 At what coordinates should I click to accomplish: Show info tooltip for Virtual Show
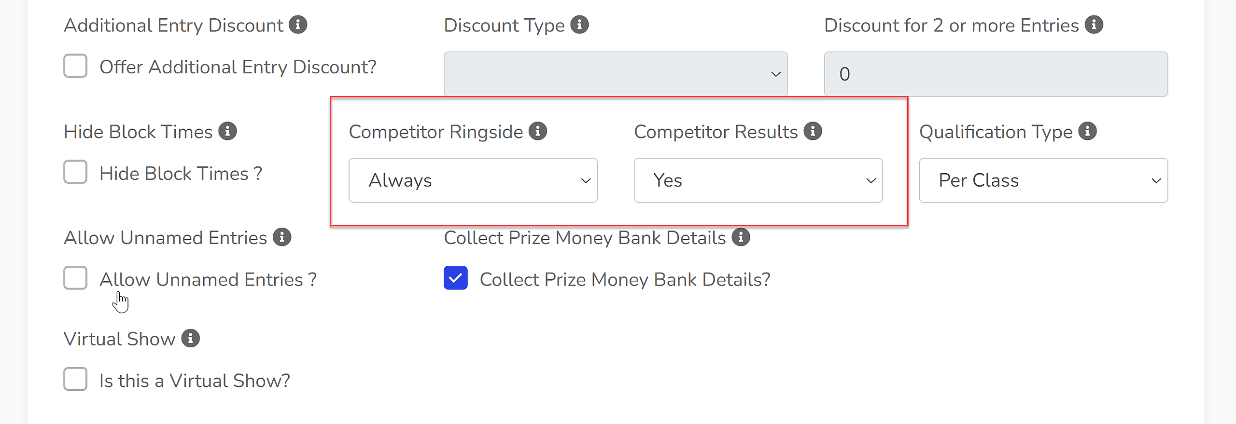[x=191, y=339]
